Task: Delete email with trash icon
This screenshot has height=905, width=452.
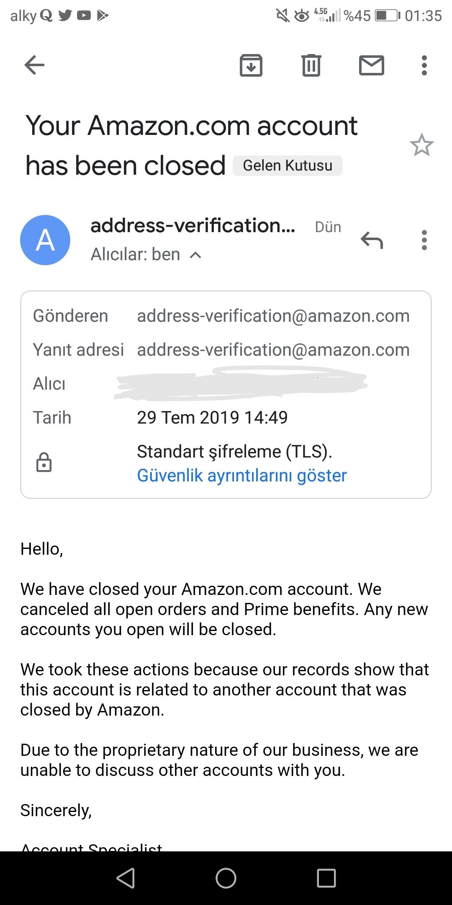Action: click(x=311, y=65)
